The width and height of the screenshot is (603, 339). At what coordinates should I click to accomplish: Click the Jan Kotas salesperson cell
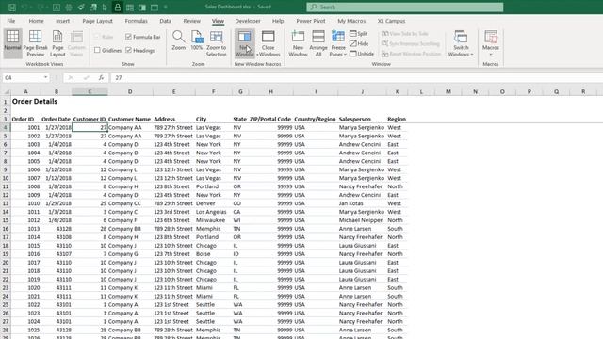(362, 203)
